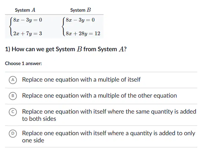Click 'same quantity is added to both sides' text

109,115
